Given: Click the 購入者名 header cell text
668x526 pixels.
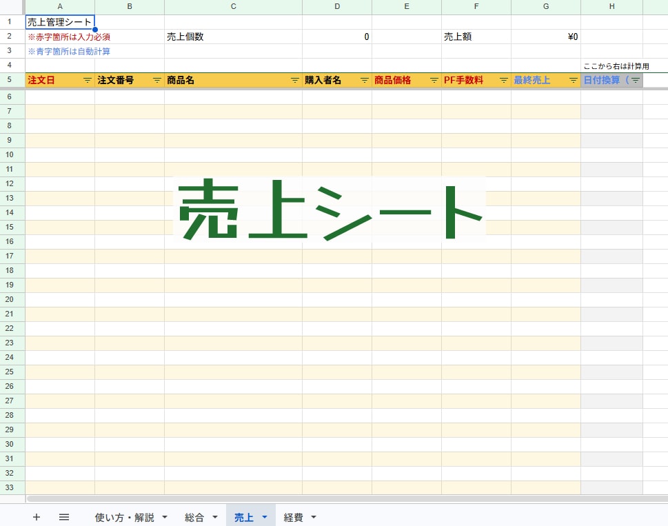Looking at the screenshot, I should (x=323, y=80).
